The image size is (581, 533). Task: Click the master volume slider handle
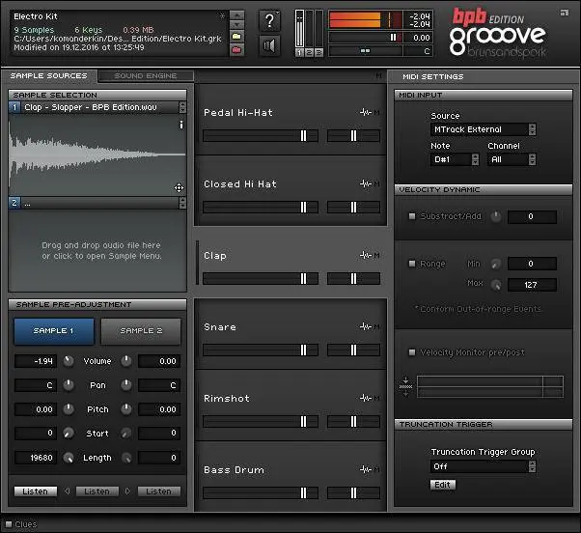(x=393, y=38)
